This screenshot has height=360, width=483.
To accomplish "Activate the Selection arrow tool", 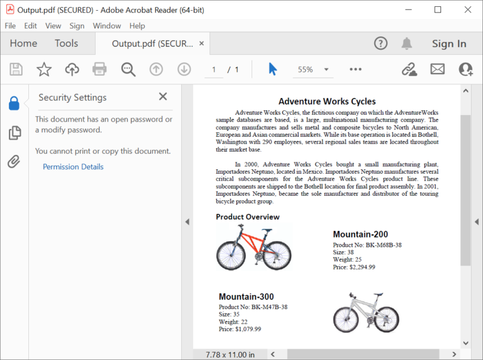I will [272, 69].
